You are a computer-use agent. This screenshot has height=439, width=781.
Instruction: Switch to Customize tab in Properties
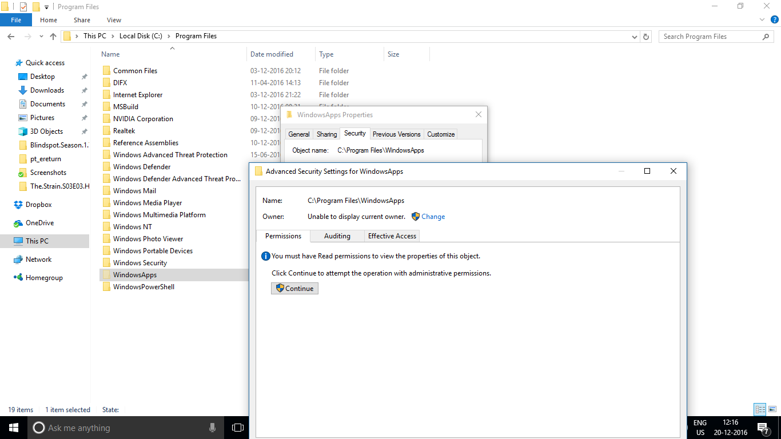point(441,134)
